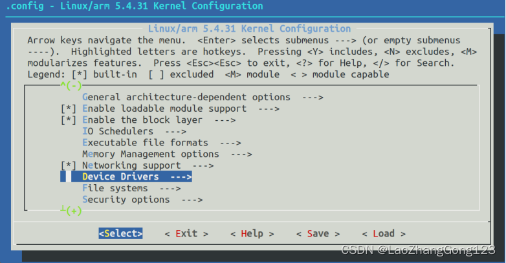This screenshot has height=263, width=506.
Task: Click the arrow after IO Schedulers
Action: pyautogui.click(x=175, y=132)
